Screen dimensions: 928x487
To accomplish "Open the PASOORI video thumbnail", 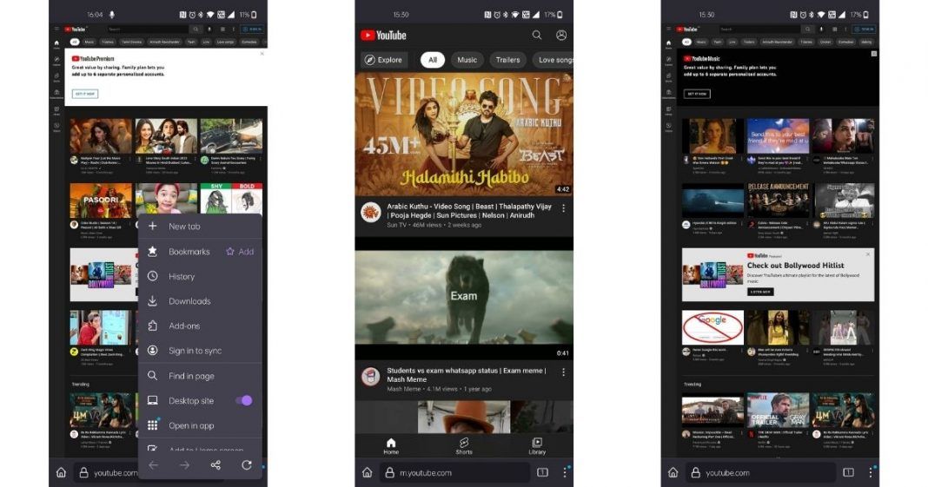I will pyautogui.click(x=101, y=201).
